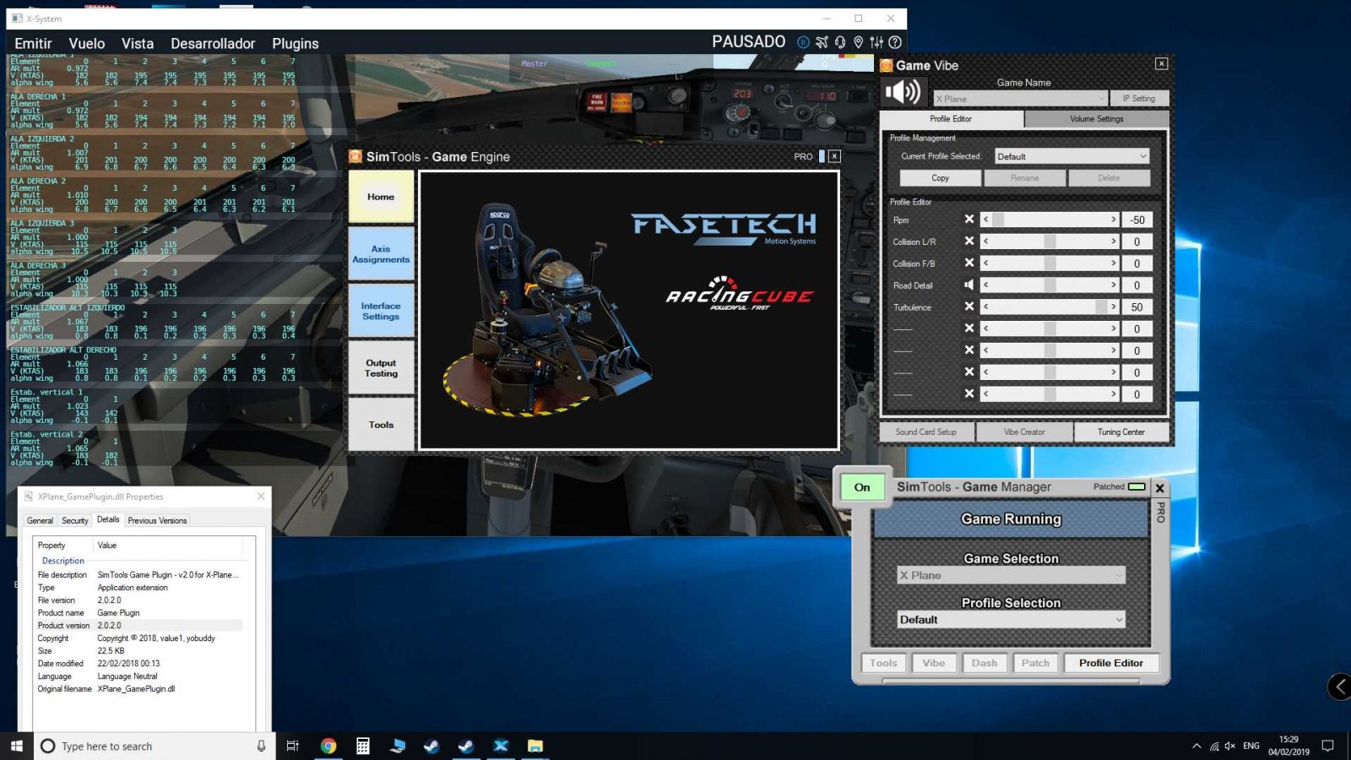Open Steam from the Windows taskbar

tap(431, 746)
